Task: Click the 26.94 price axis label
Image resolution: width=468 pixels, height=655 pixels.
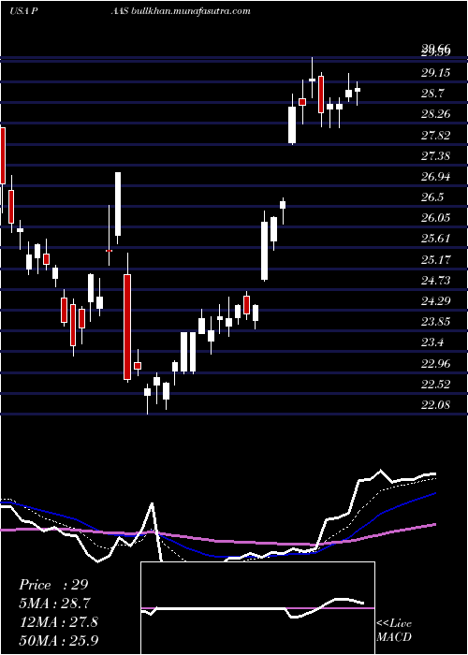Action: [435, 177]
